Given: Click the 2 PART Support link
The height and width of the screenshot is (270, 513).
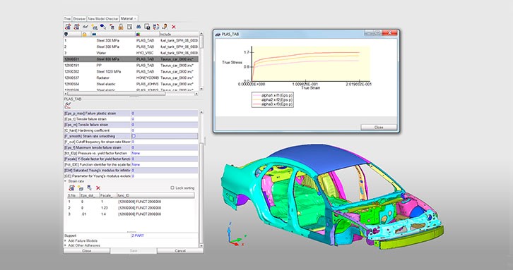Looking at the screenshot, I should [x=138, y=235].
